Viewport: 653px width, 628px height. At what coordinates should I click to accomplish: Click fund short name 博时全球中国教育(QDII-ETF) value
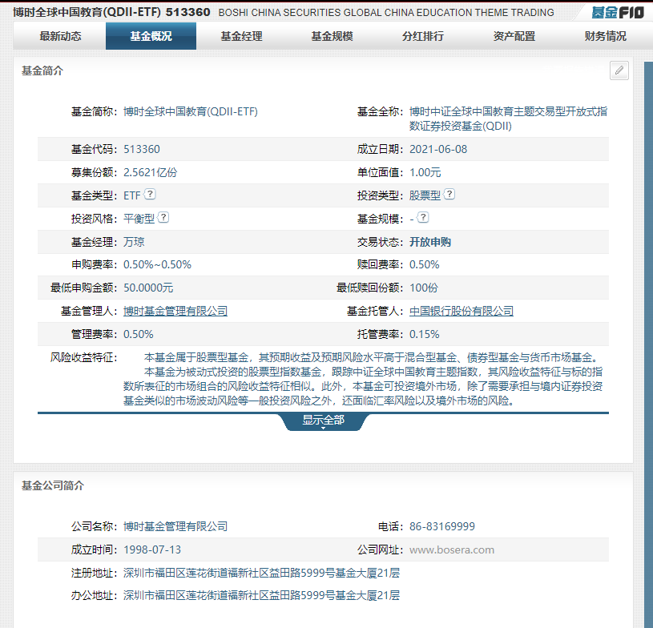[191, 111]
